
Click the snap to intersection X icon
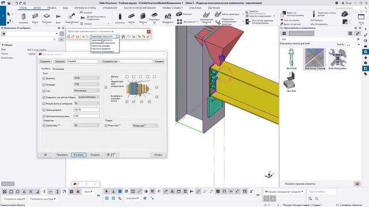tap(31, 191)
